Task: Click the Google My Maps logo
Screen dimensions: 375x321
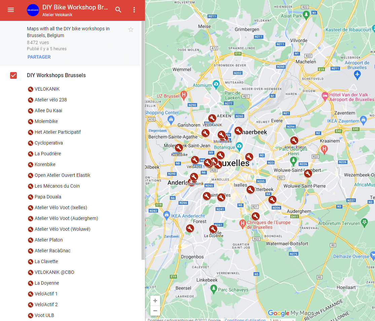Action: pos(291,313)
